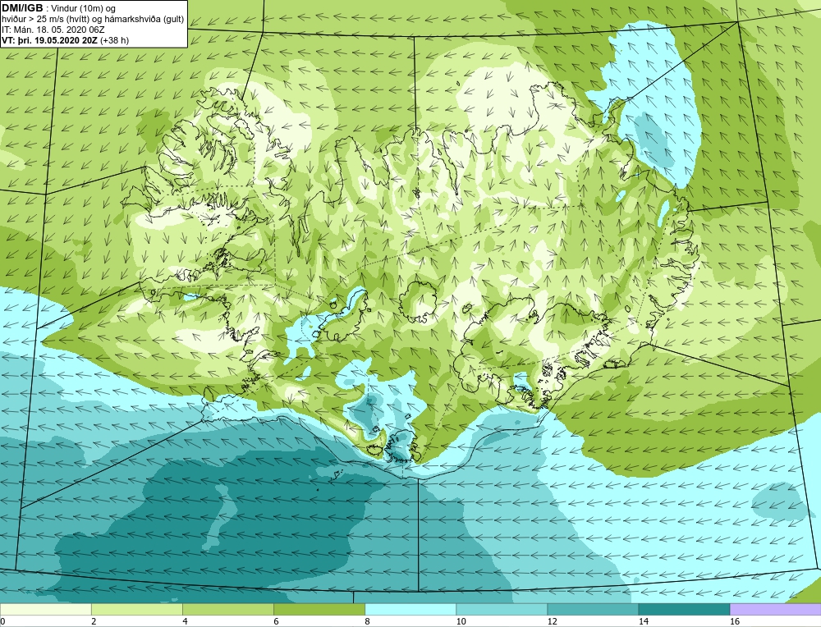Click the 12–14 m/s teal legend swatch
The width and height of the screenshot is (821, 627).
click(x=592, y=609)
